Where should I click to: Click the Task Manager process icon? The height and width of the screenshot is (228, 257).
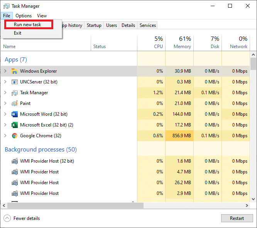15,93
